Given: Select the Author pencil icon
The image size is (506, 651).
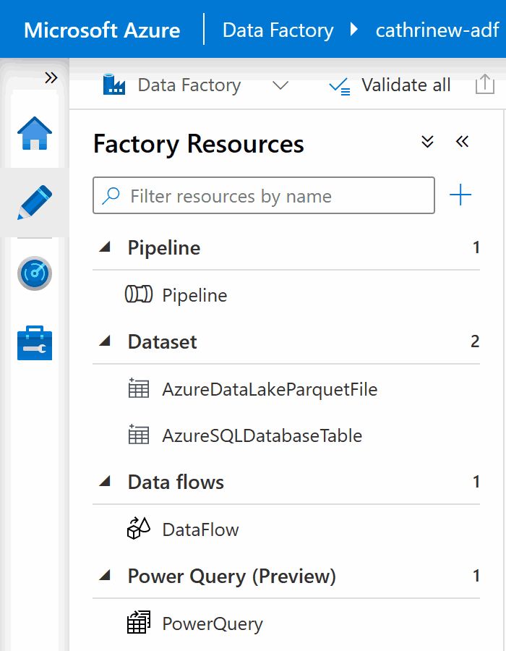Looking at the screenshot, I should [x=34, y=203].
